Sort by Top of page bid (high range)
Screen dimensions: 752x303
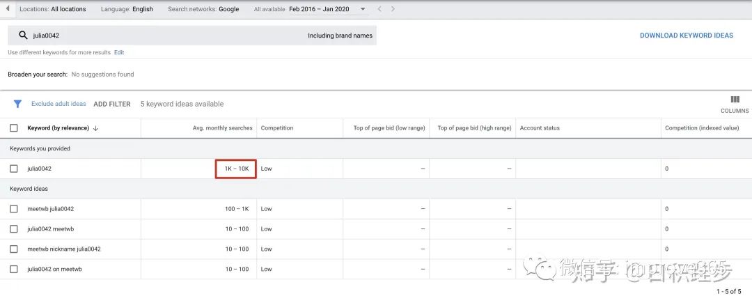coord(474,128)
